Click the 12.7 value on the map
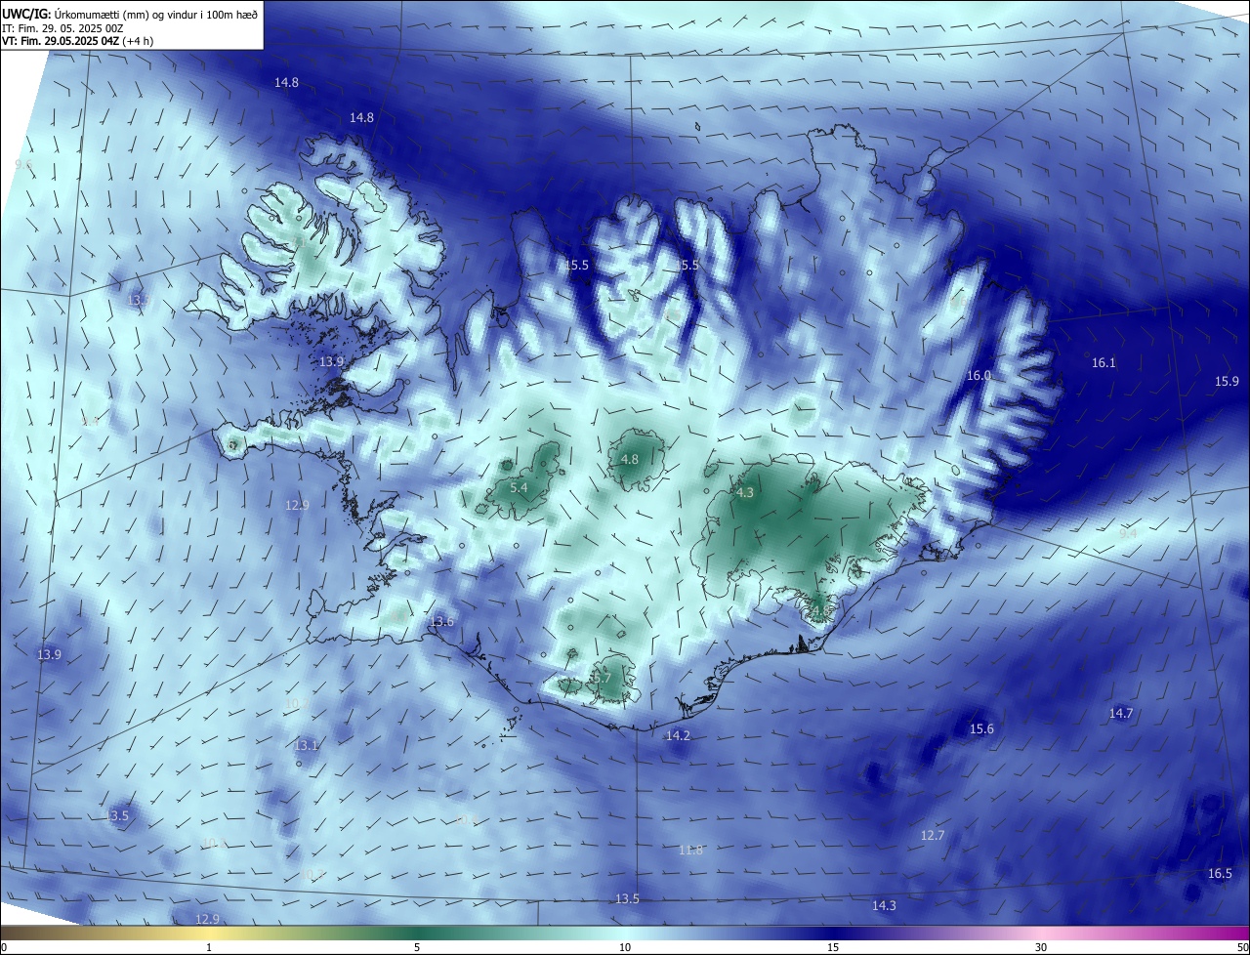The height and width of the screenshot is (955, 1250). [x=933, y=836]
